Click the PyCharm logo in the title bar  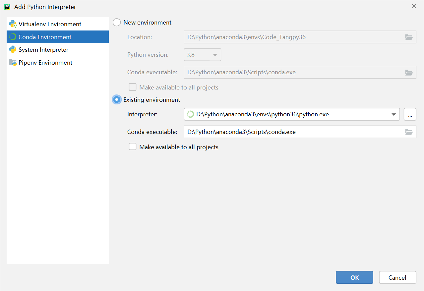pyautogui.click(x=7, y=7)
